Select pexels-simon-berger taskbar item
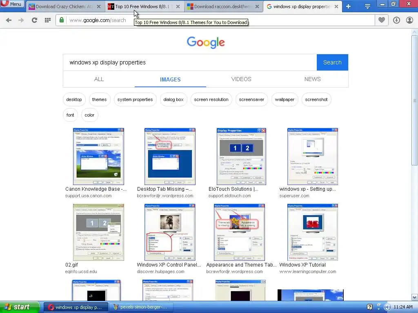 [x=141, y=307]
